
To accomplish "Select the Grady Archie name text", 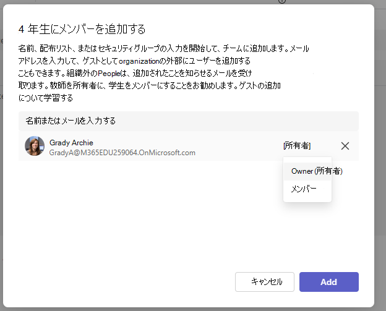I will coord(71,143).
